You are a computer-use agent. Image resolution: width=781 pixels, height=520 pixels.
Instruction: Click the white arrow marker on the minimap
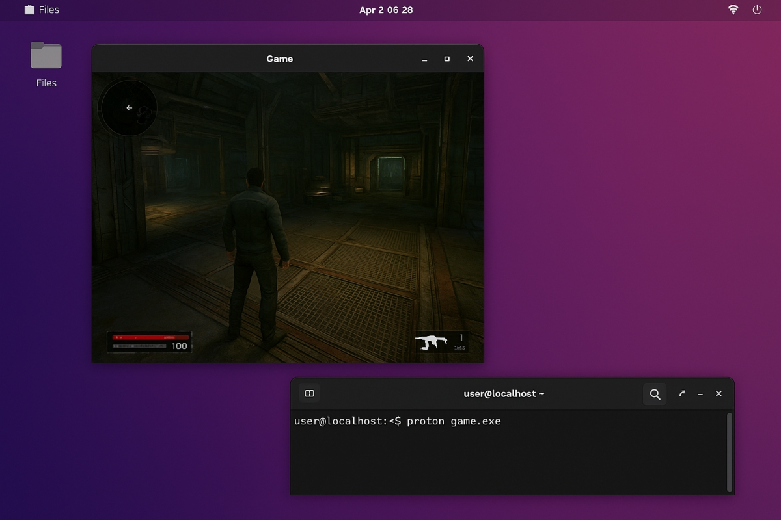tap(129, 108)
